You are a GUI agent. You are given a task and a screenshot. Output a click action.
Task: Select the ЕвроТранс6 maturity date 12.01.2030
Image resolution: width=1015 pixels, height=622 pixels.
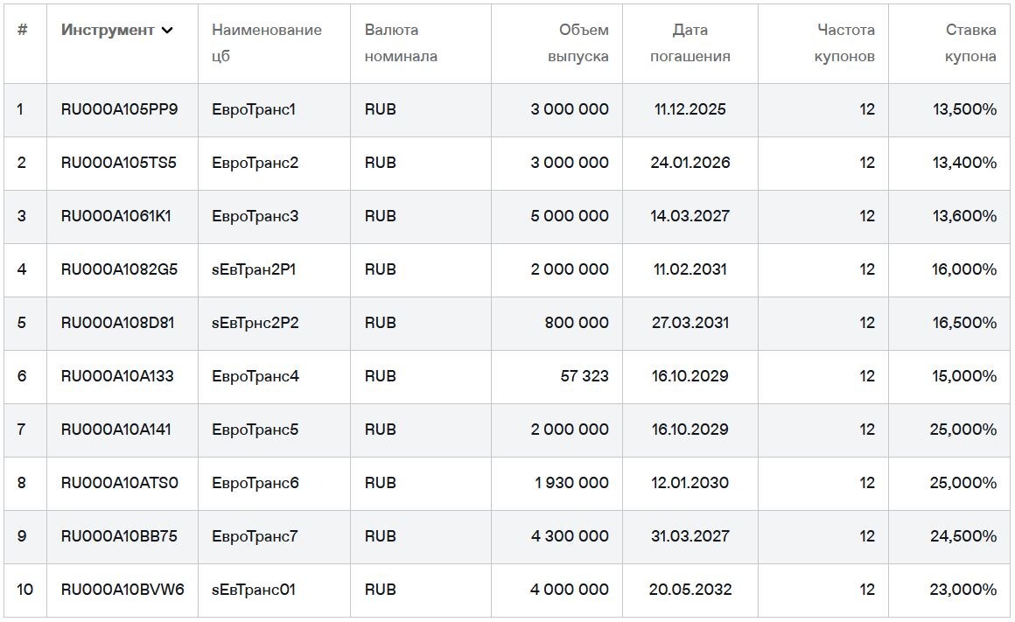[x=689, y=483]
